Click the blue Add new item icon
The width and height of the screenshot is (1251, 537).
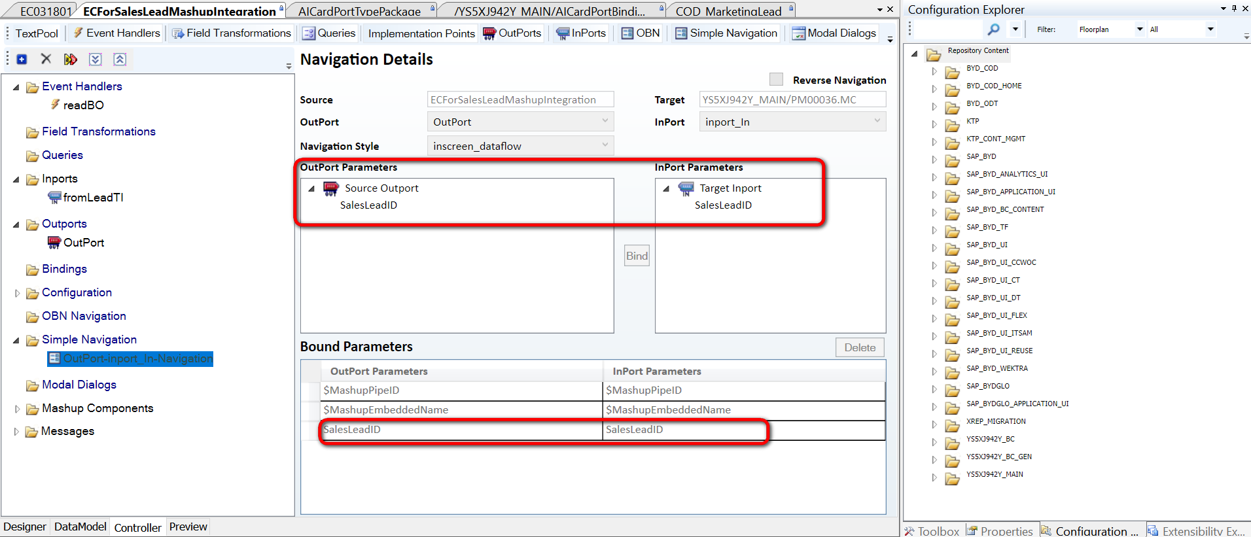[x=22, y=59]
